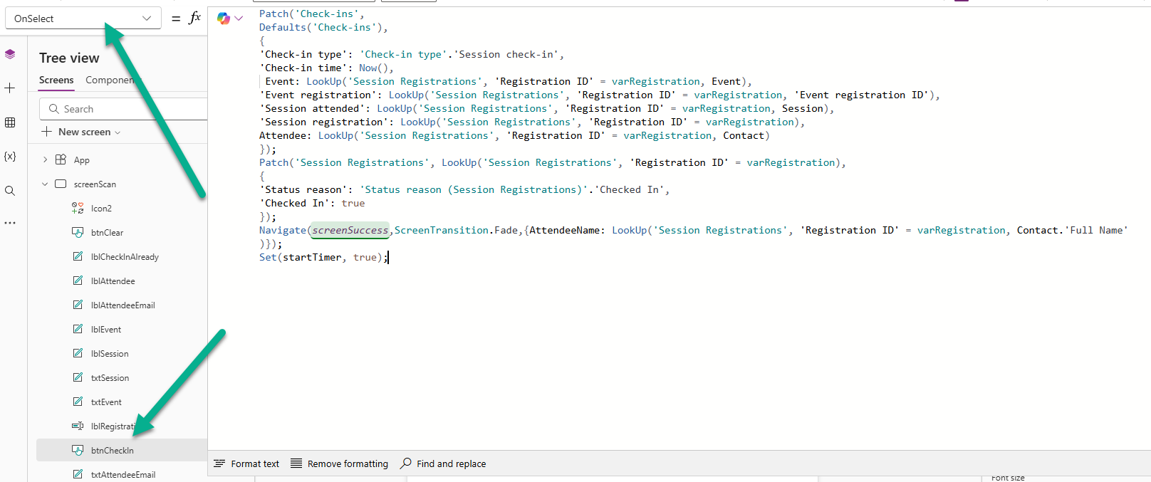This screenshot has height=482, width=1151.
Task: Click the Copilot icon in formula bar
Action: (224, 19)
